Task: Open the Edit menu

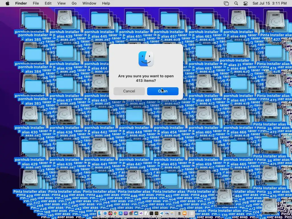Action: [48, 3]
